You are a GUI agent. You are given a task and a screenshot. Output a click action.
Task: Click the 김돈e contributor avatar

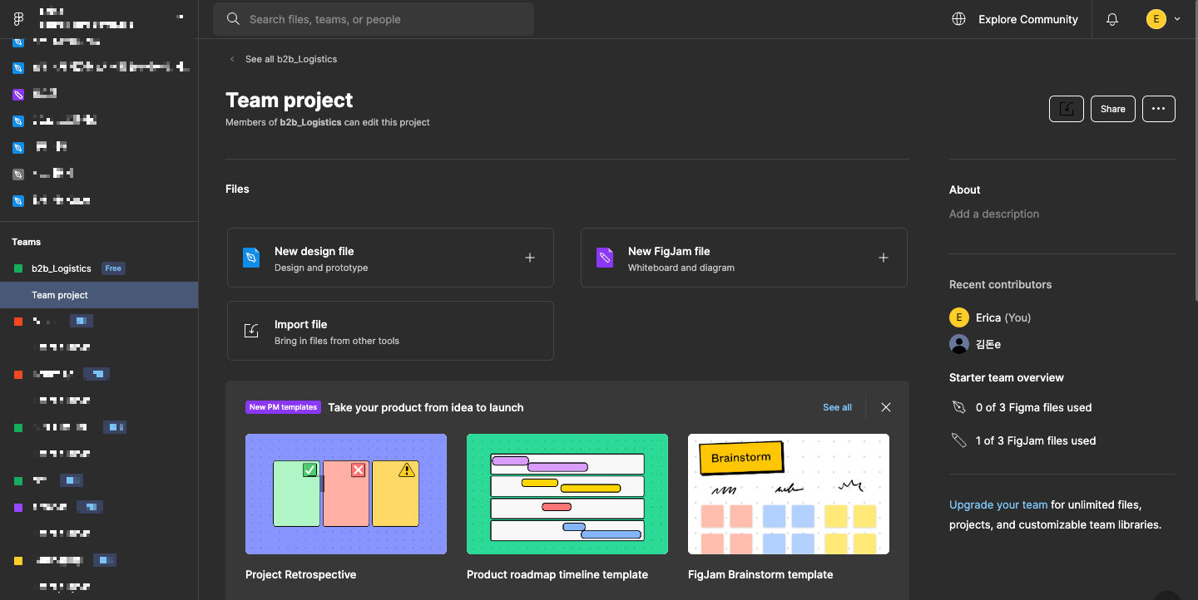[x=959, y=344]
